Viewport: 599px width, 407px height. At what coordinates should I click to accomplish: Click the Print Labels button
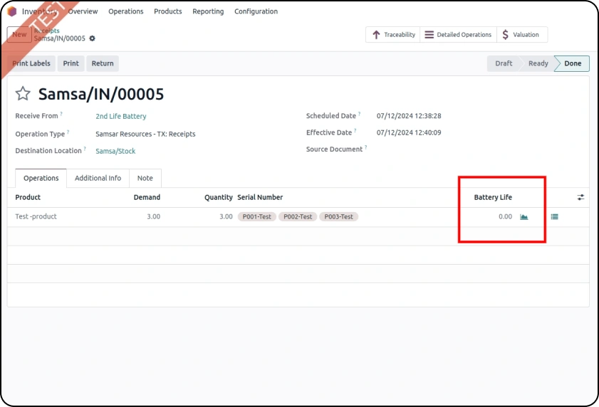pyautogui.click(x=31, y=63)
